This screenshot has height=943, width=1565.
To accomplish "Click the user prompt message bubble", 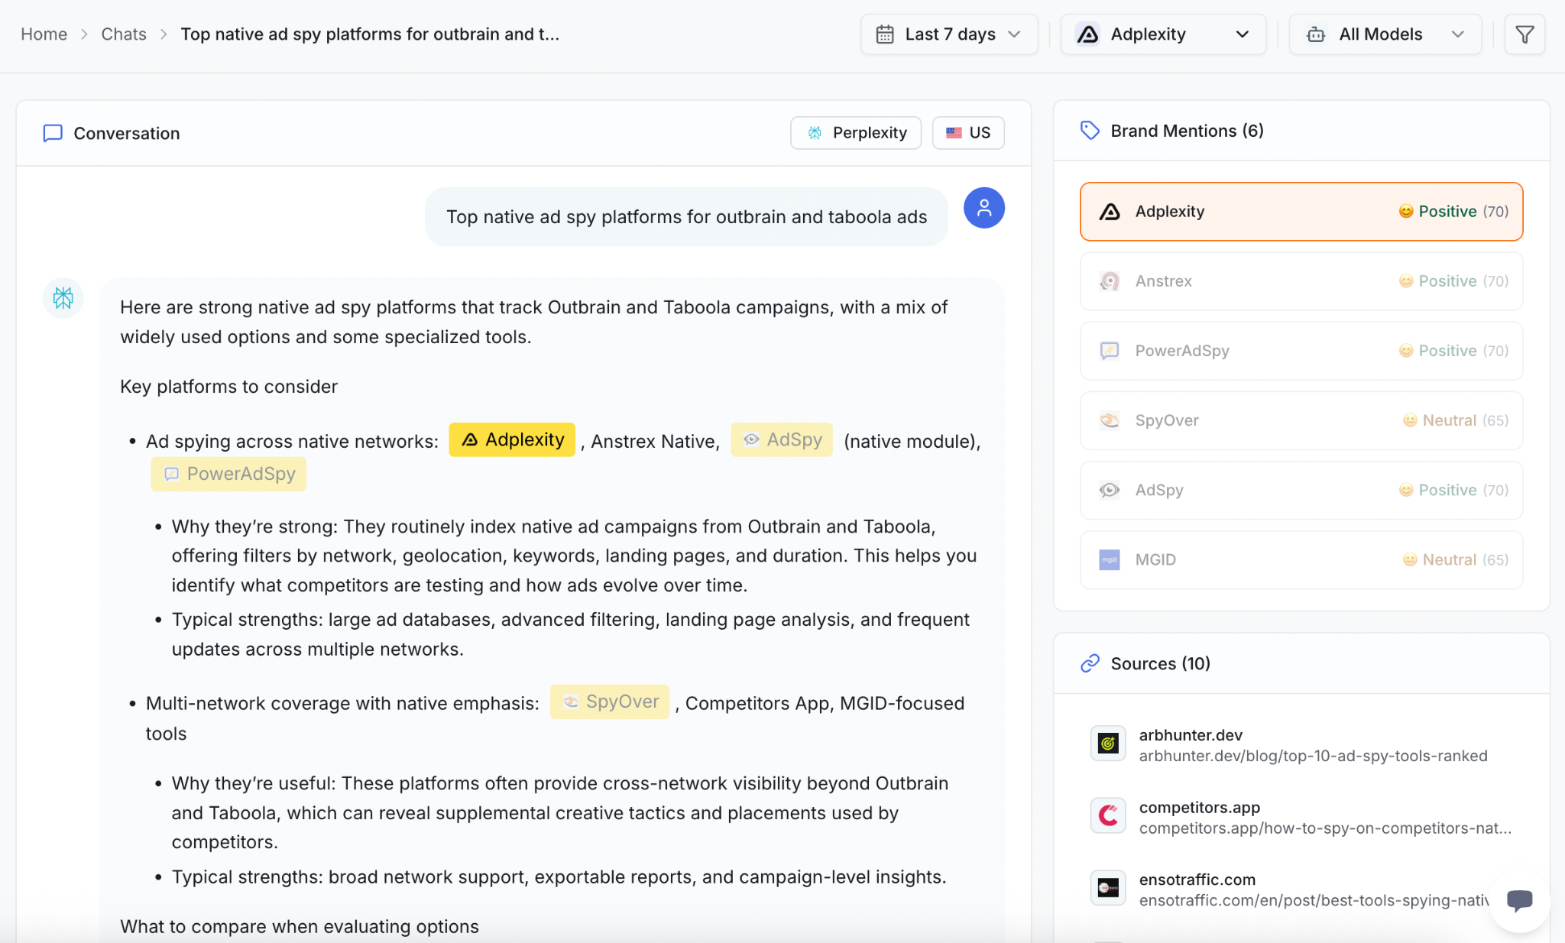I will coord(686,217).
